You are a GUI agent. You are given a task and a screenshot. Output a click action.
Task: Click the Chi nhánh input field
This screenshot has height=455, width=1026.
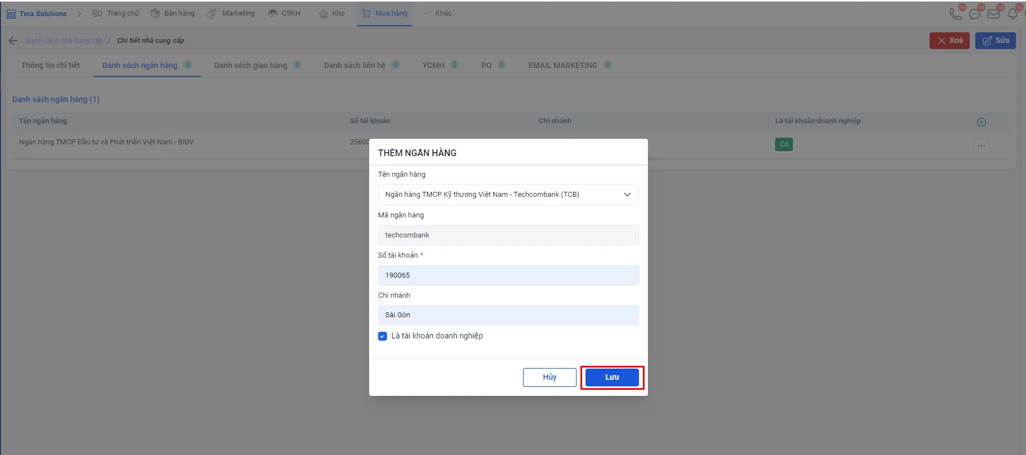point(508,315)
